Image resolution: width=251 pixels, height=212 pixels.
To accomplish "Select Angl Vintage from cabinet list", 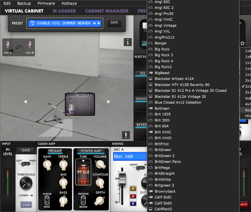I will 193,25.
